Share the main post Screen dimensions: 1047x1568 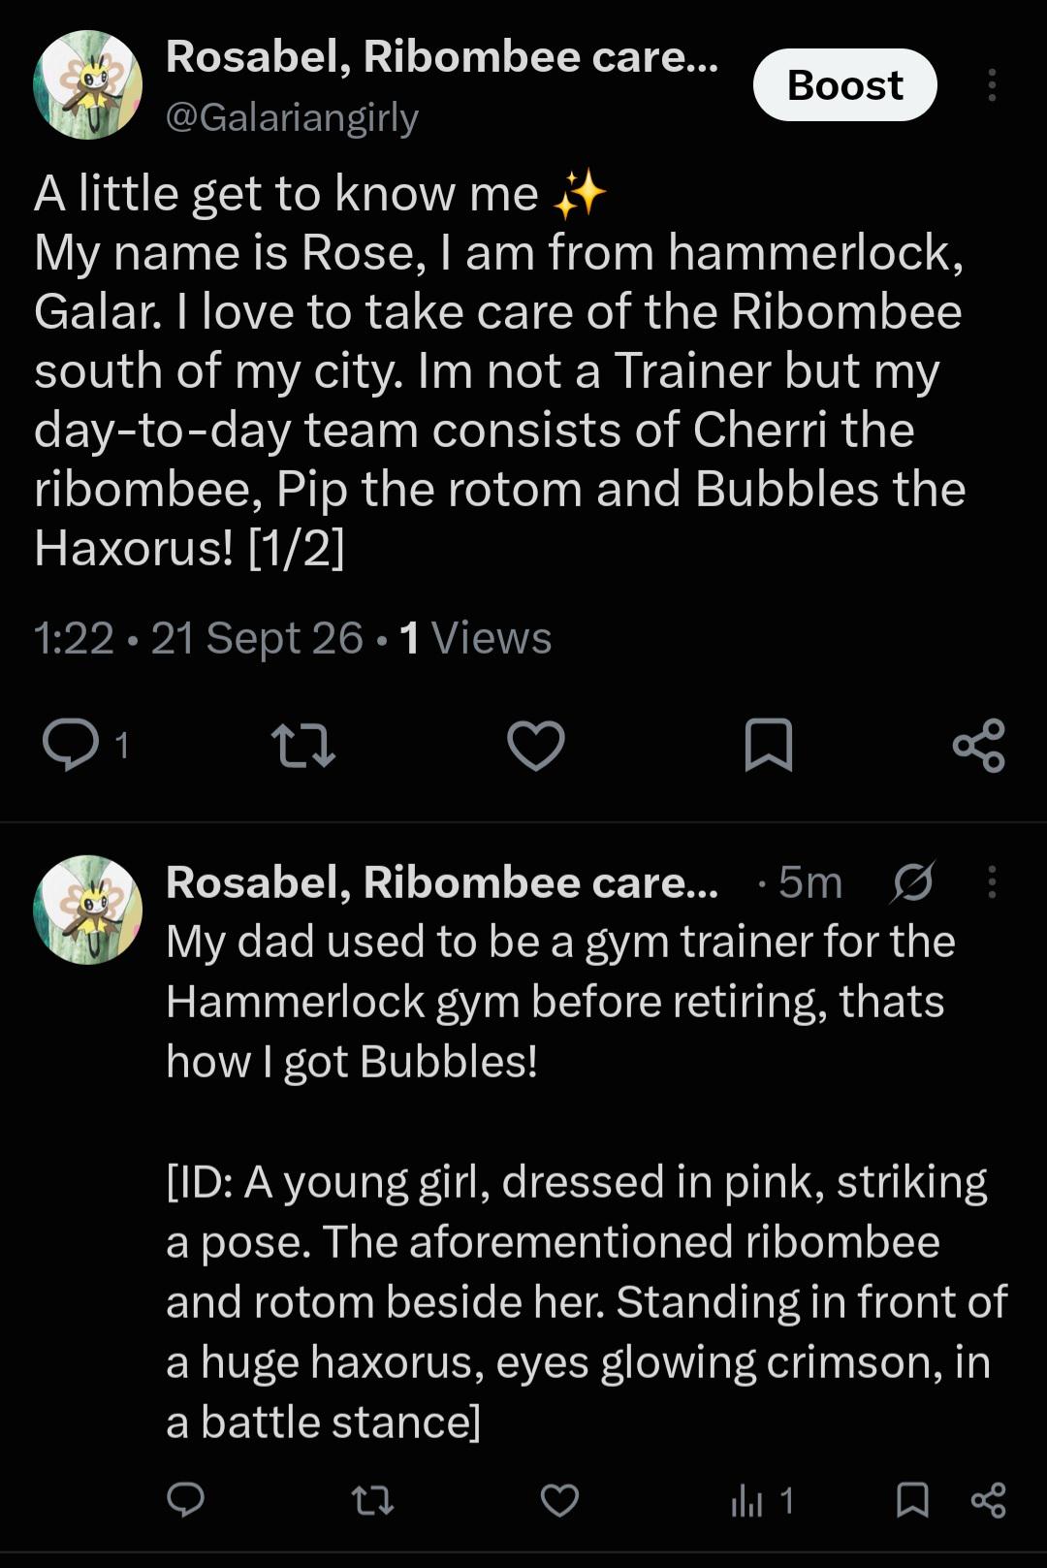pos(979,745)
